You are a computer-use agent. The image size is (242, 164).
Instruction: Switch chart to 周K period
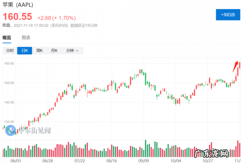point(39,51)
